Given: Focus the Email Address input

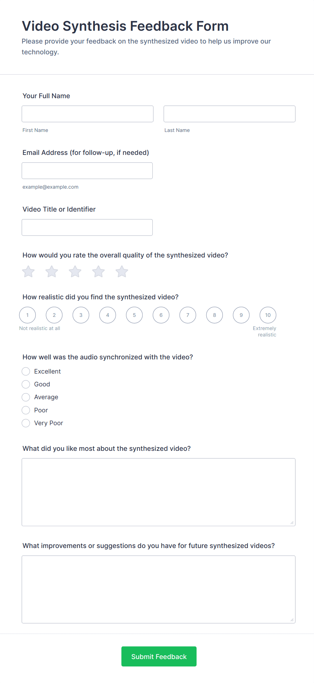Looking at the screenshot, I should tap(87, 171).
